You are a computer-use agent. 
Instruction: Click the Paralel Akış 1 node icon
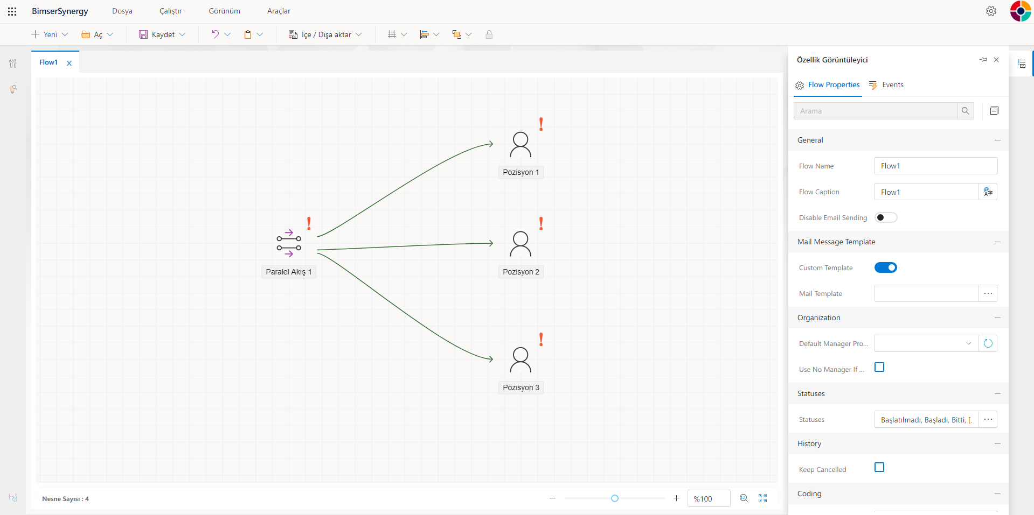click(x=289, y=244)
